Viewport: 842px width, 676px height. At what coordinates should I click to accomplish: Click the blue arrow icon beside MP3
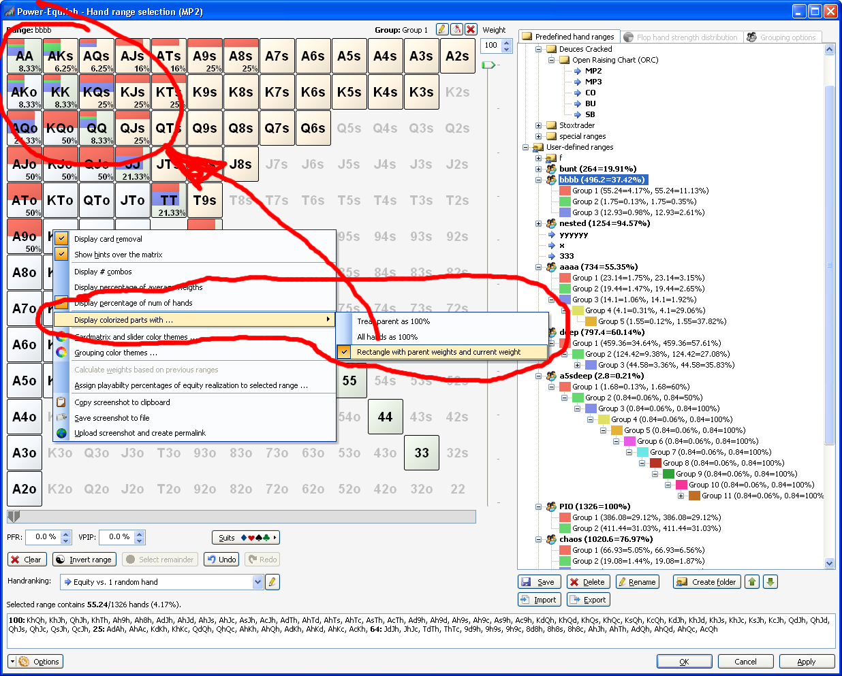click(x=578, y=82)
